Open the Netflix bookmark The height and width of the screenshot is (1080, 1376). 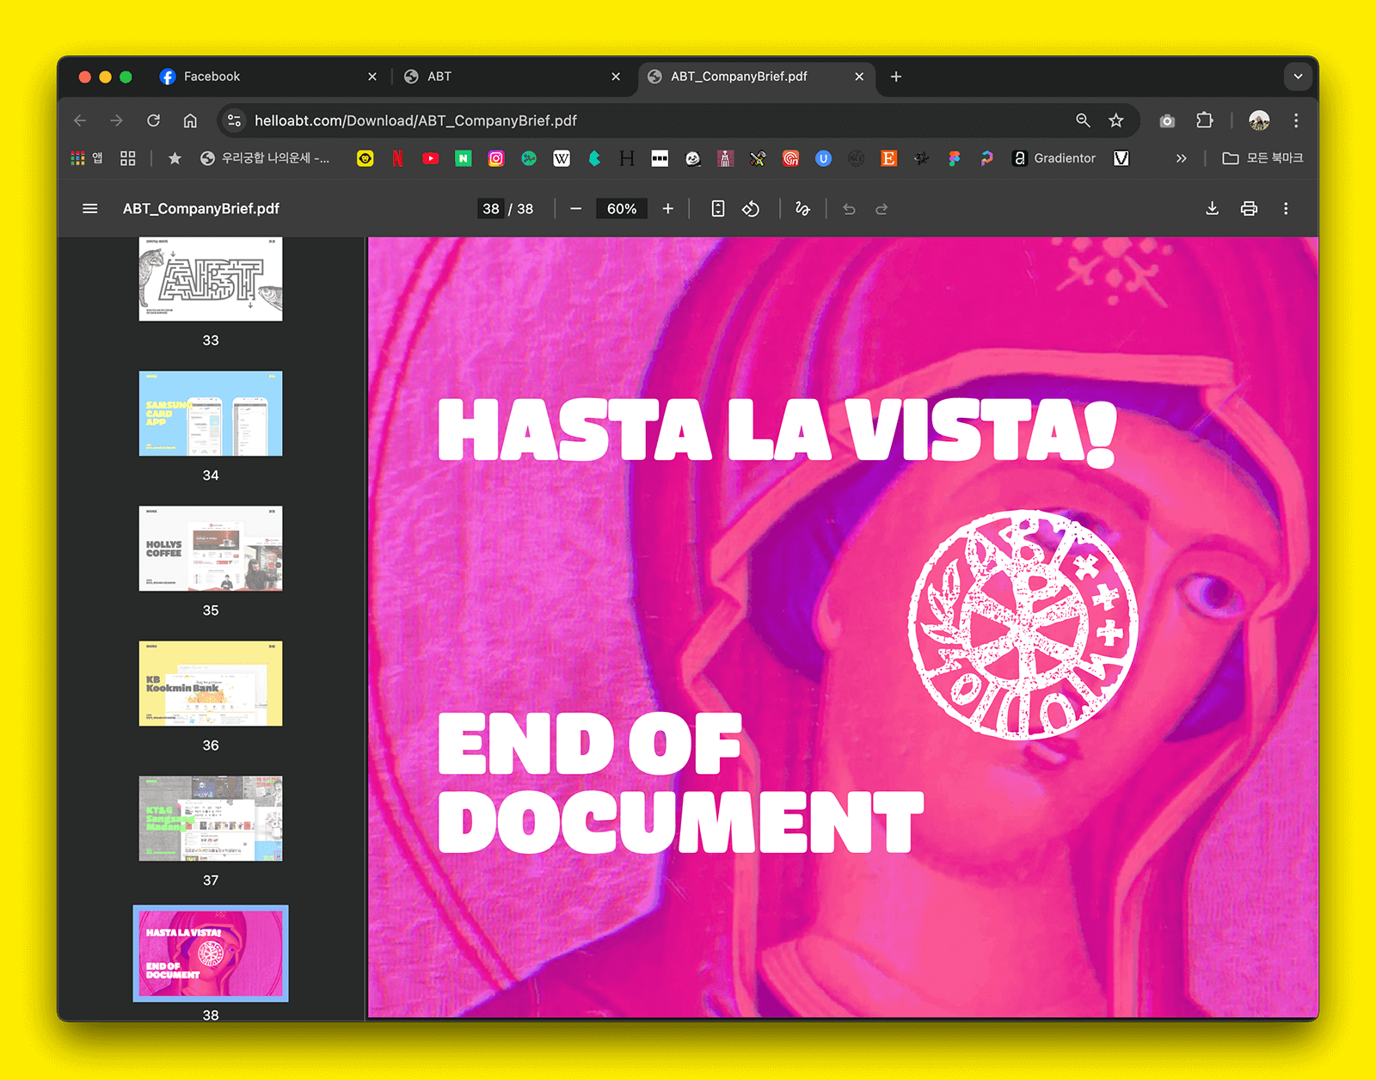point(397,158)
